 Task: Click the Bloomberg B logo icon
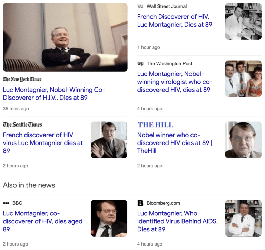click(x=140, y=203)
